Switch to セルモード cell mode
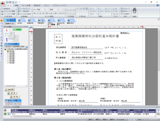The height and width of the screenshot is (121, 160). pos(125,9)
